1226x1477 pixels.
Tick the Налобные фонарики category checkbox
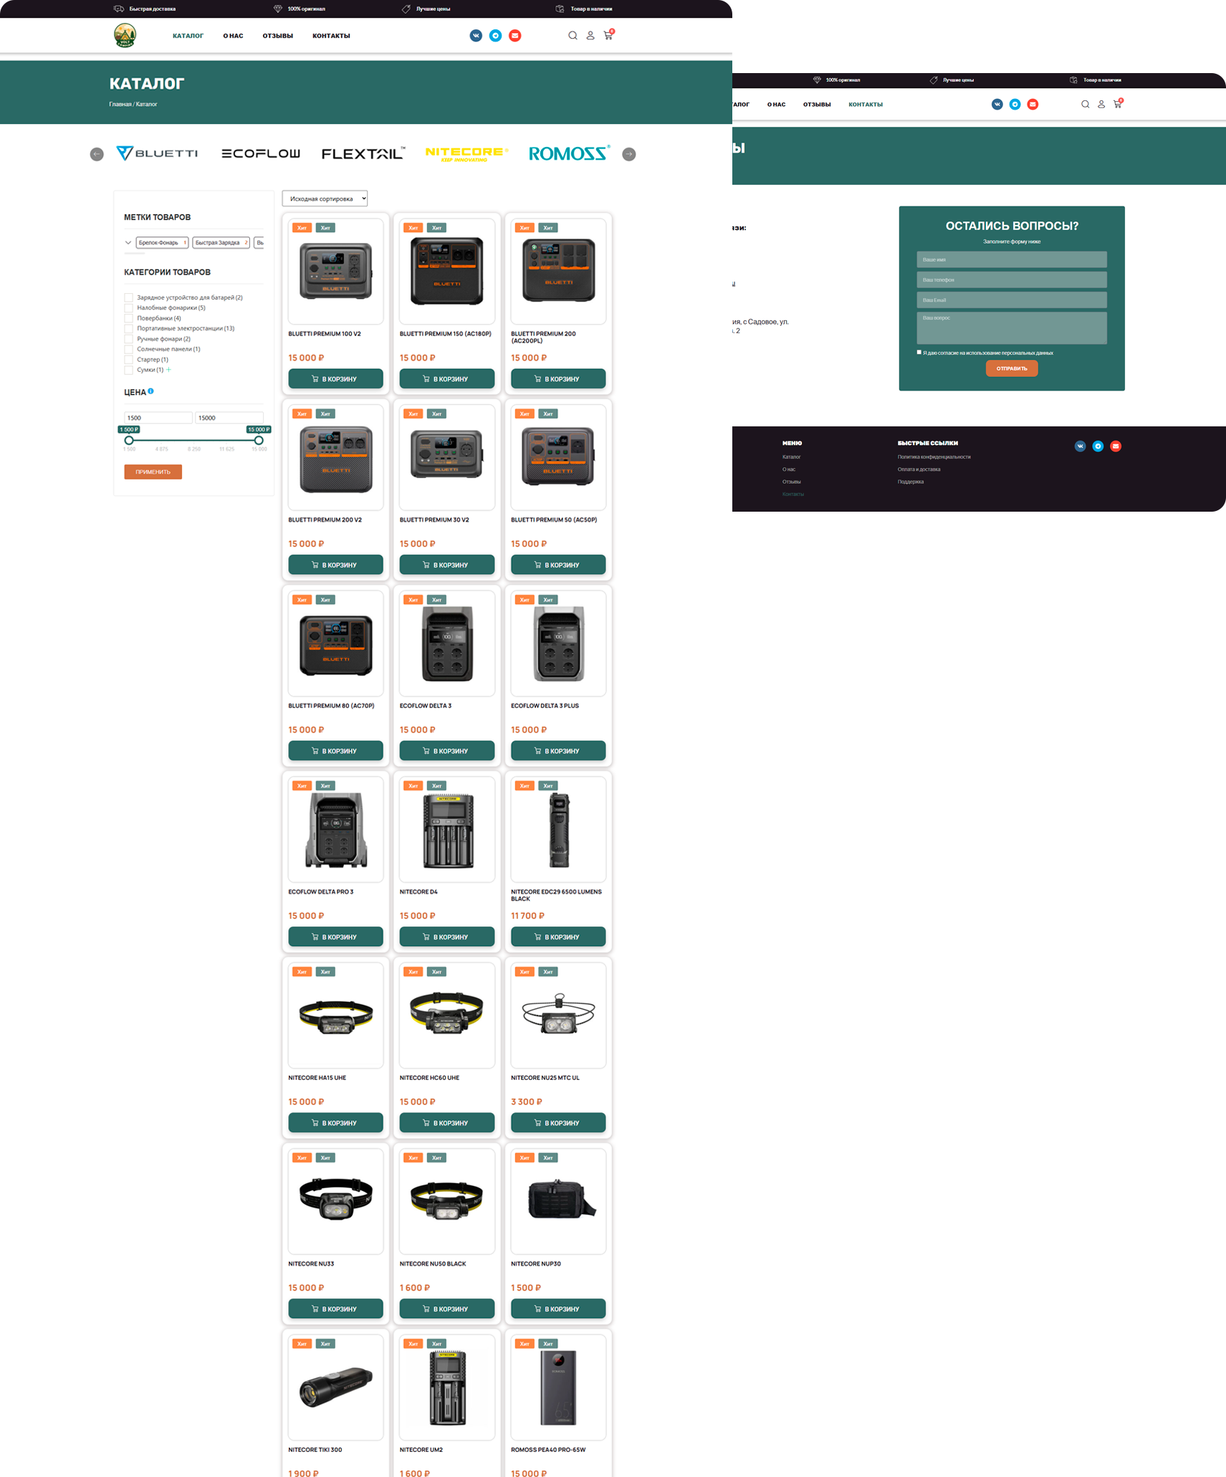point(129,308)
